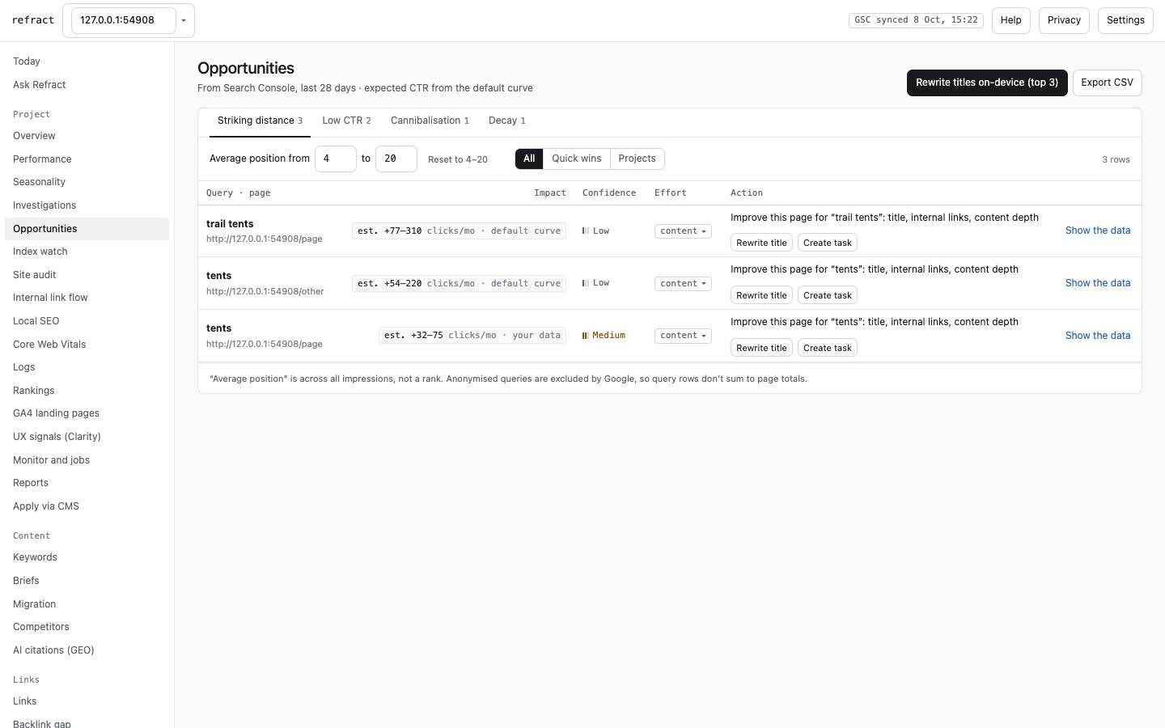
Task: Show the data for trail tents
Action: (x=1098, y=231)
